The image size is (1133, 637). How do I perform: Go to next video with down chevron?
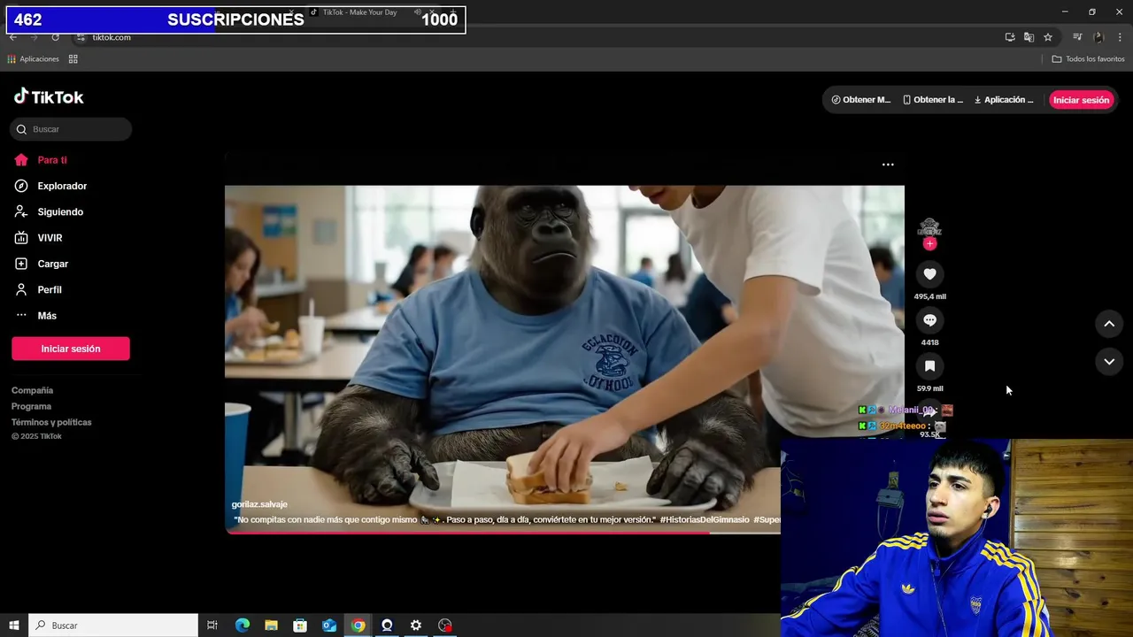coord(1109,362)
